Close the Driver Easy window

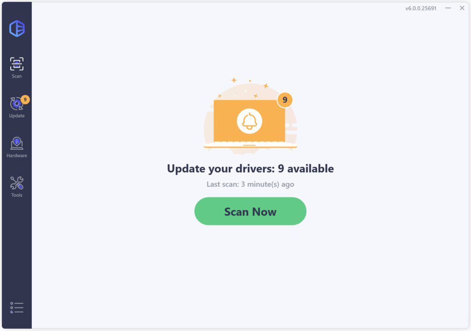click(462, 8)
